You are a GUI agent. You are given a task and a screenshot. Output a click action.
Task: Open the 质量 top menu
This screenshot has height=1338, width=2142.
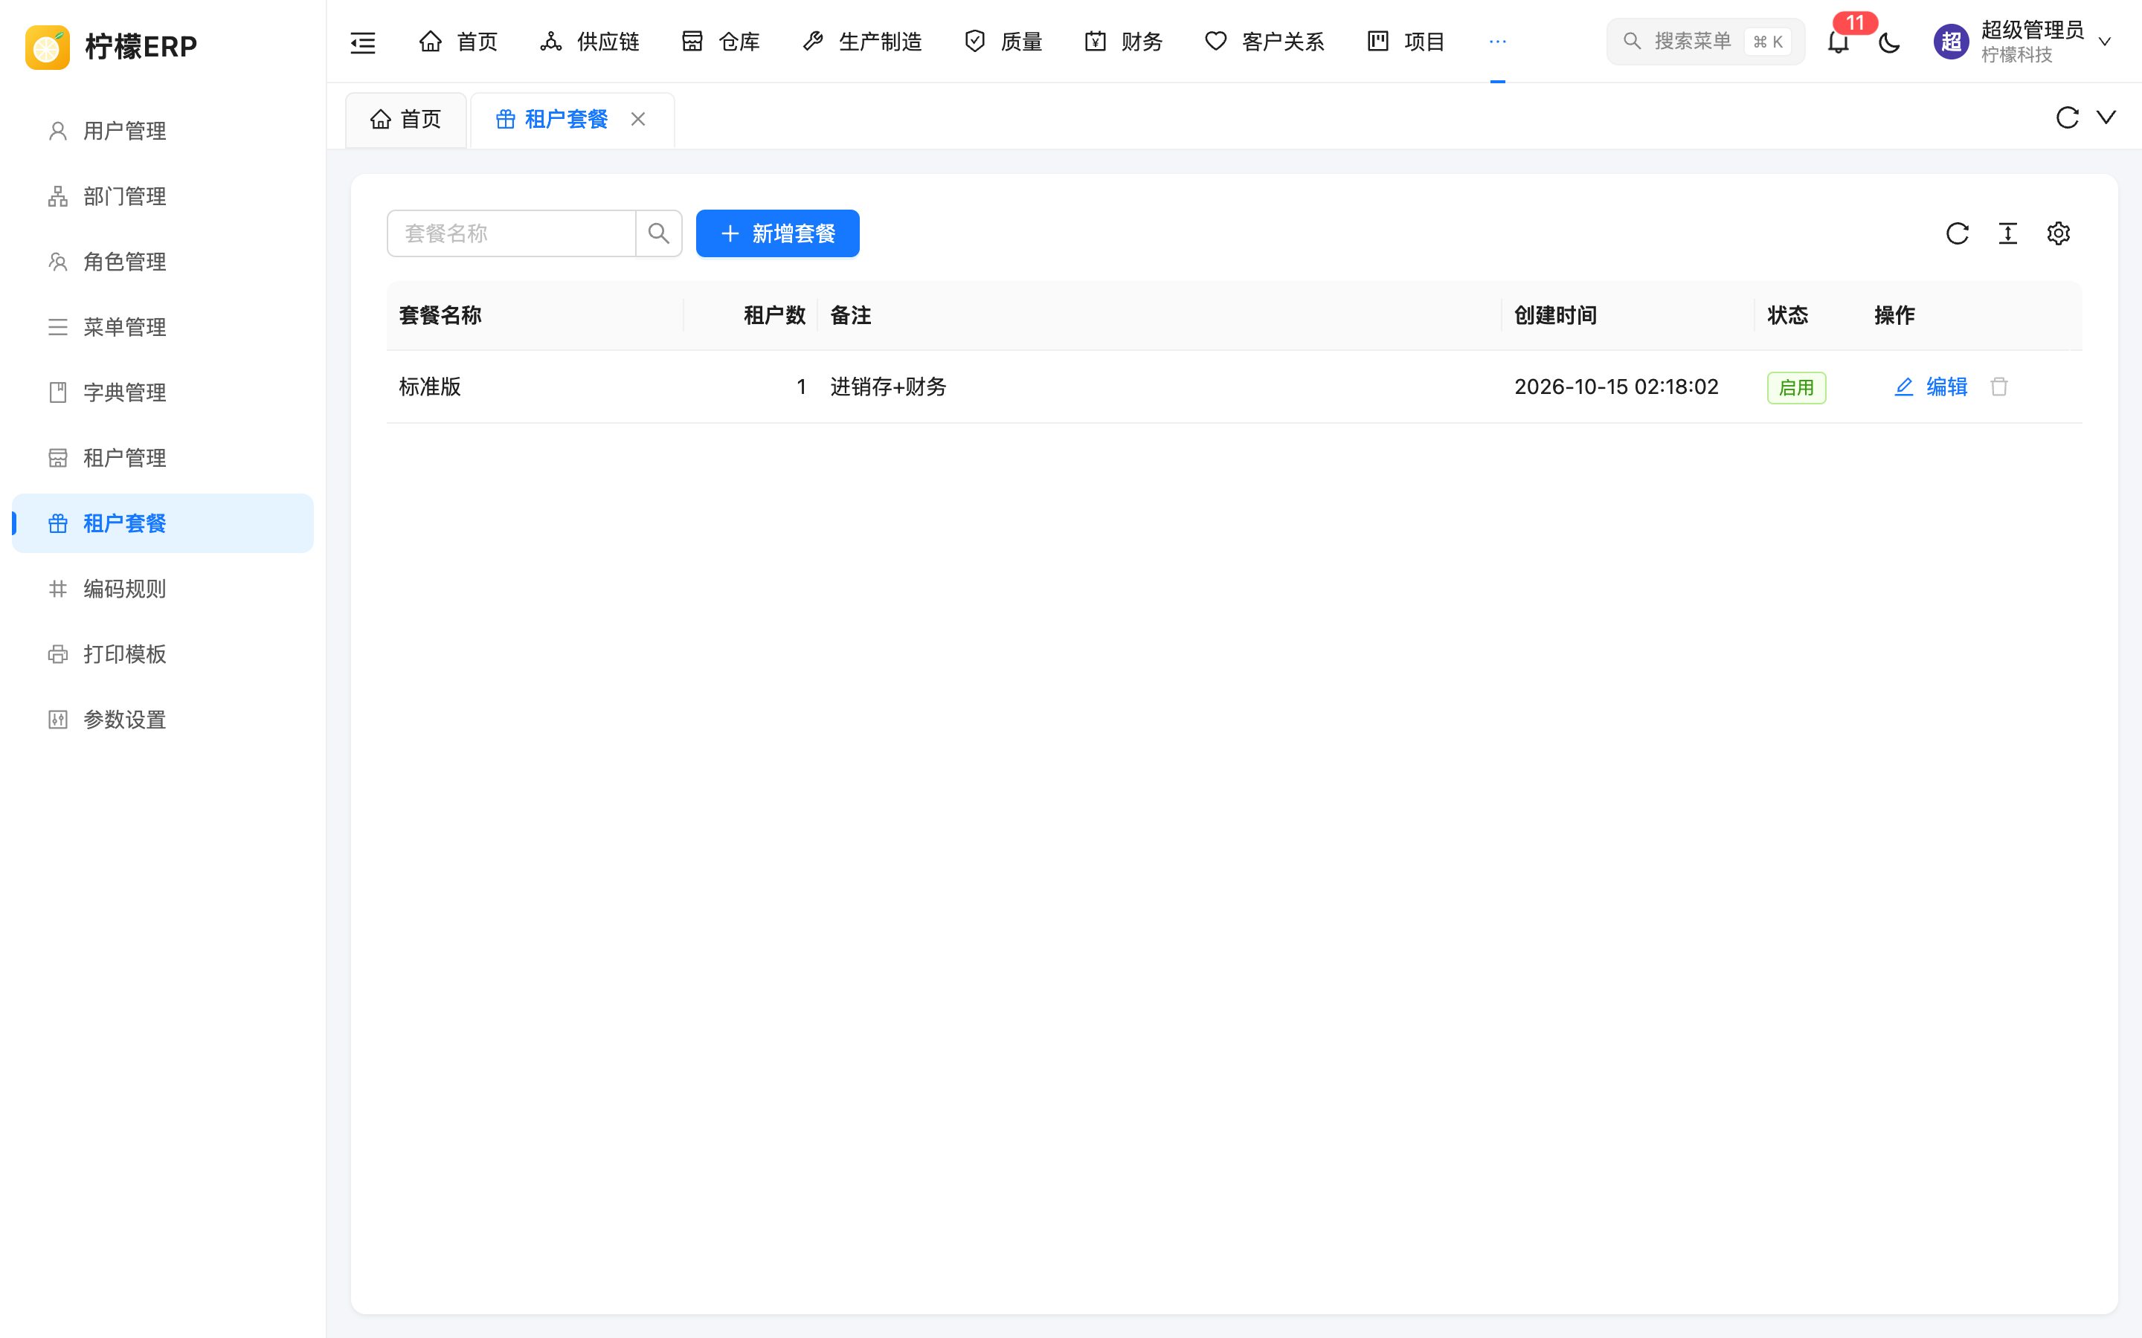pyautogui.click(x=1003, y=42)
